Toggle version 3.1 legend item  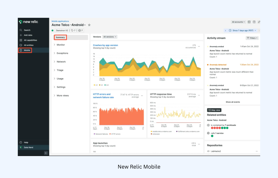(x=101, y=85)
